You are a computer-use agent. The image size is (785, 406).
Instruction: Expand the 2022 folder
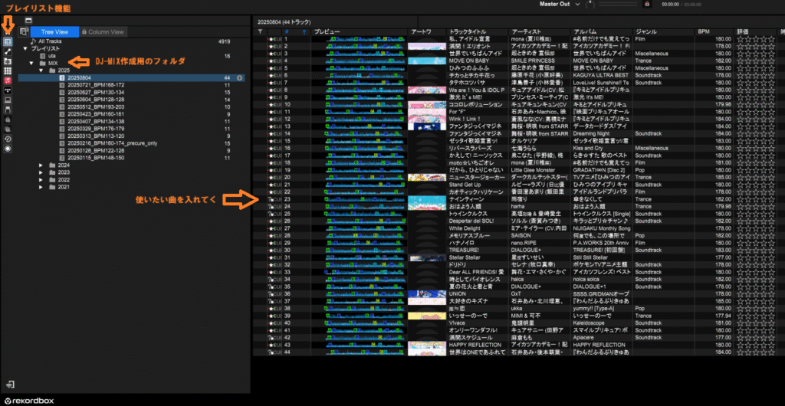coord(41,179)
